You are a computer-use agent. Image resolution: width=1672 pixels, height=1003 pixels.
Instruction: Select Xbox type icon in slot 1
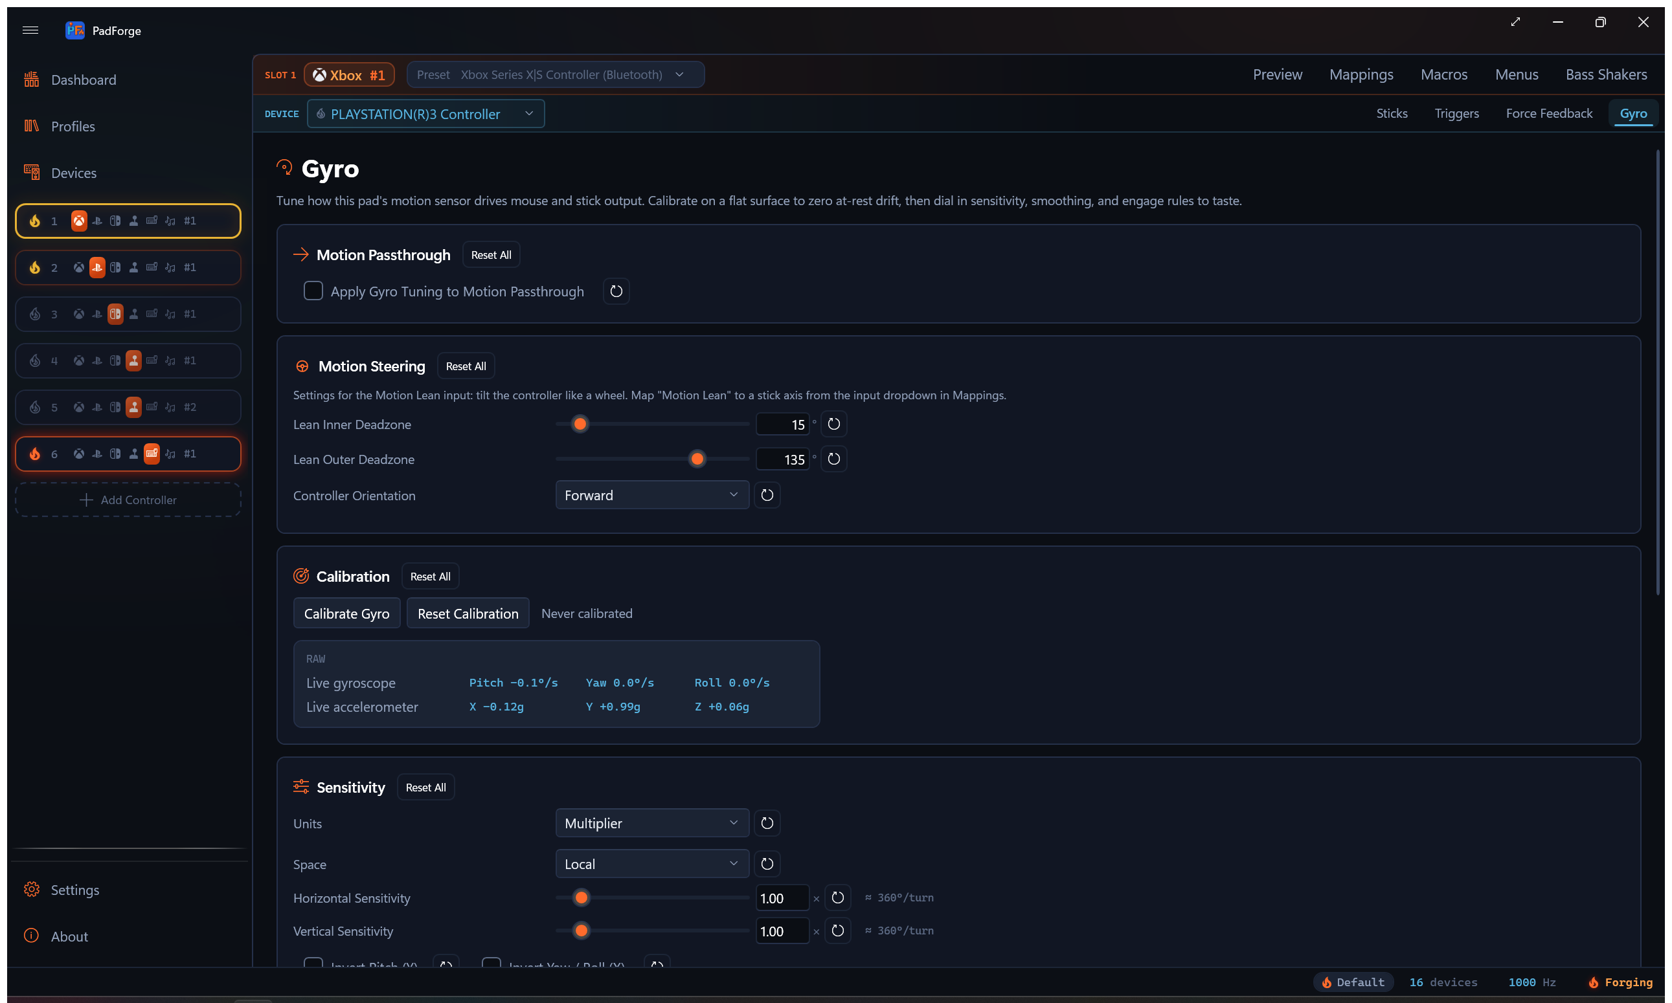tap(79, 221)
